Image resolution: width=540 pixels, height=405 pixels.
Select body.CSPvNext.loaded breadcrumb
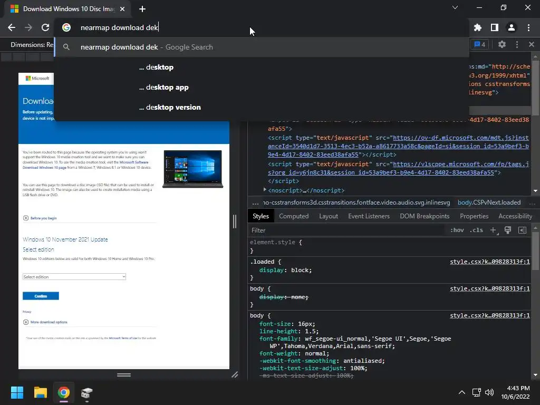click(x=489, y=202)
